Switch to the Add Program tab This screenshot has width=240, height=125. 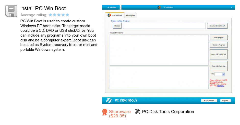point(130,15)
